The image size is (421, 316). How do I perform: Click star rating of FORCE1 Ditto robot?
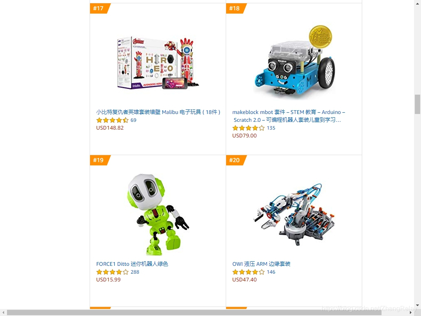pos(113,272)
